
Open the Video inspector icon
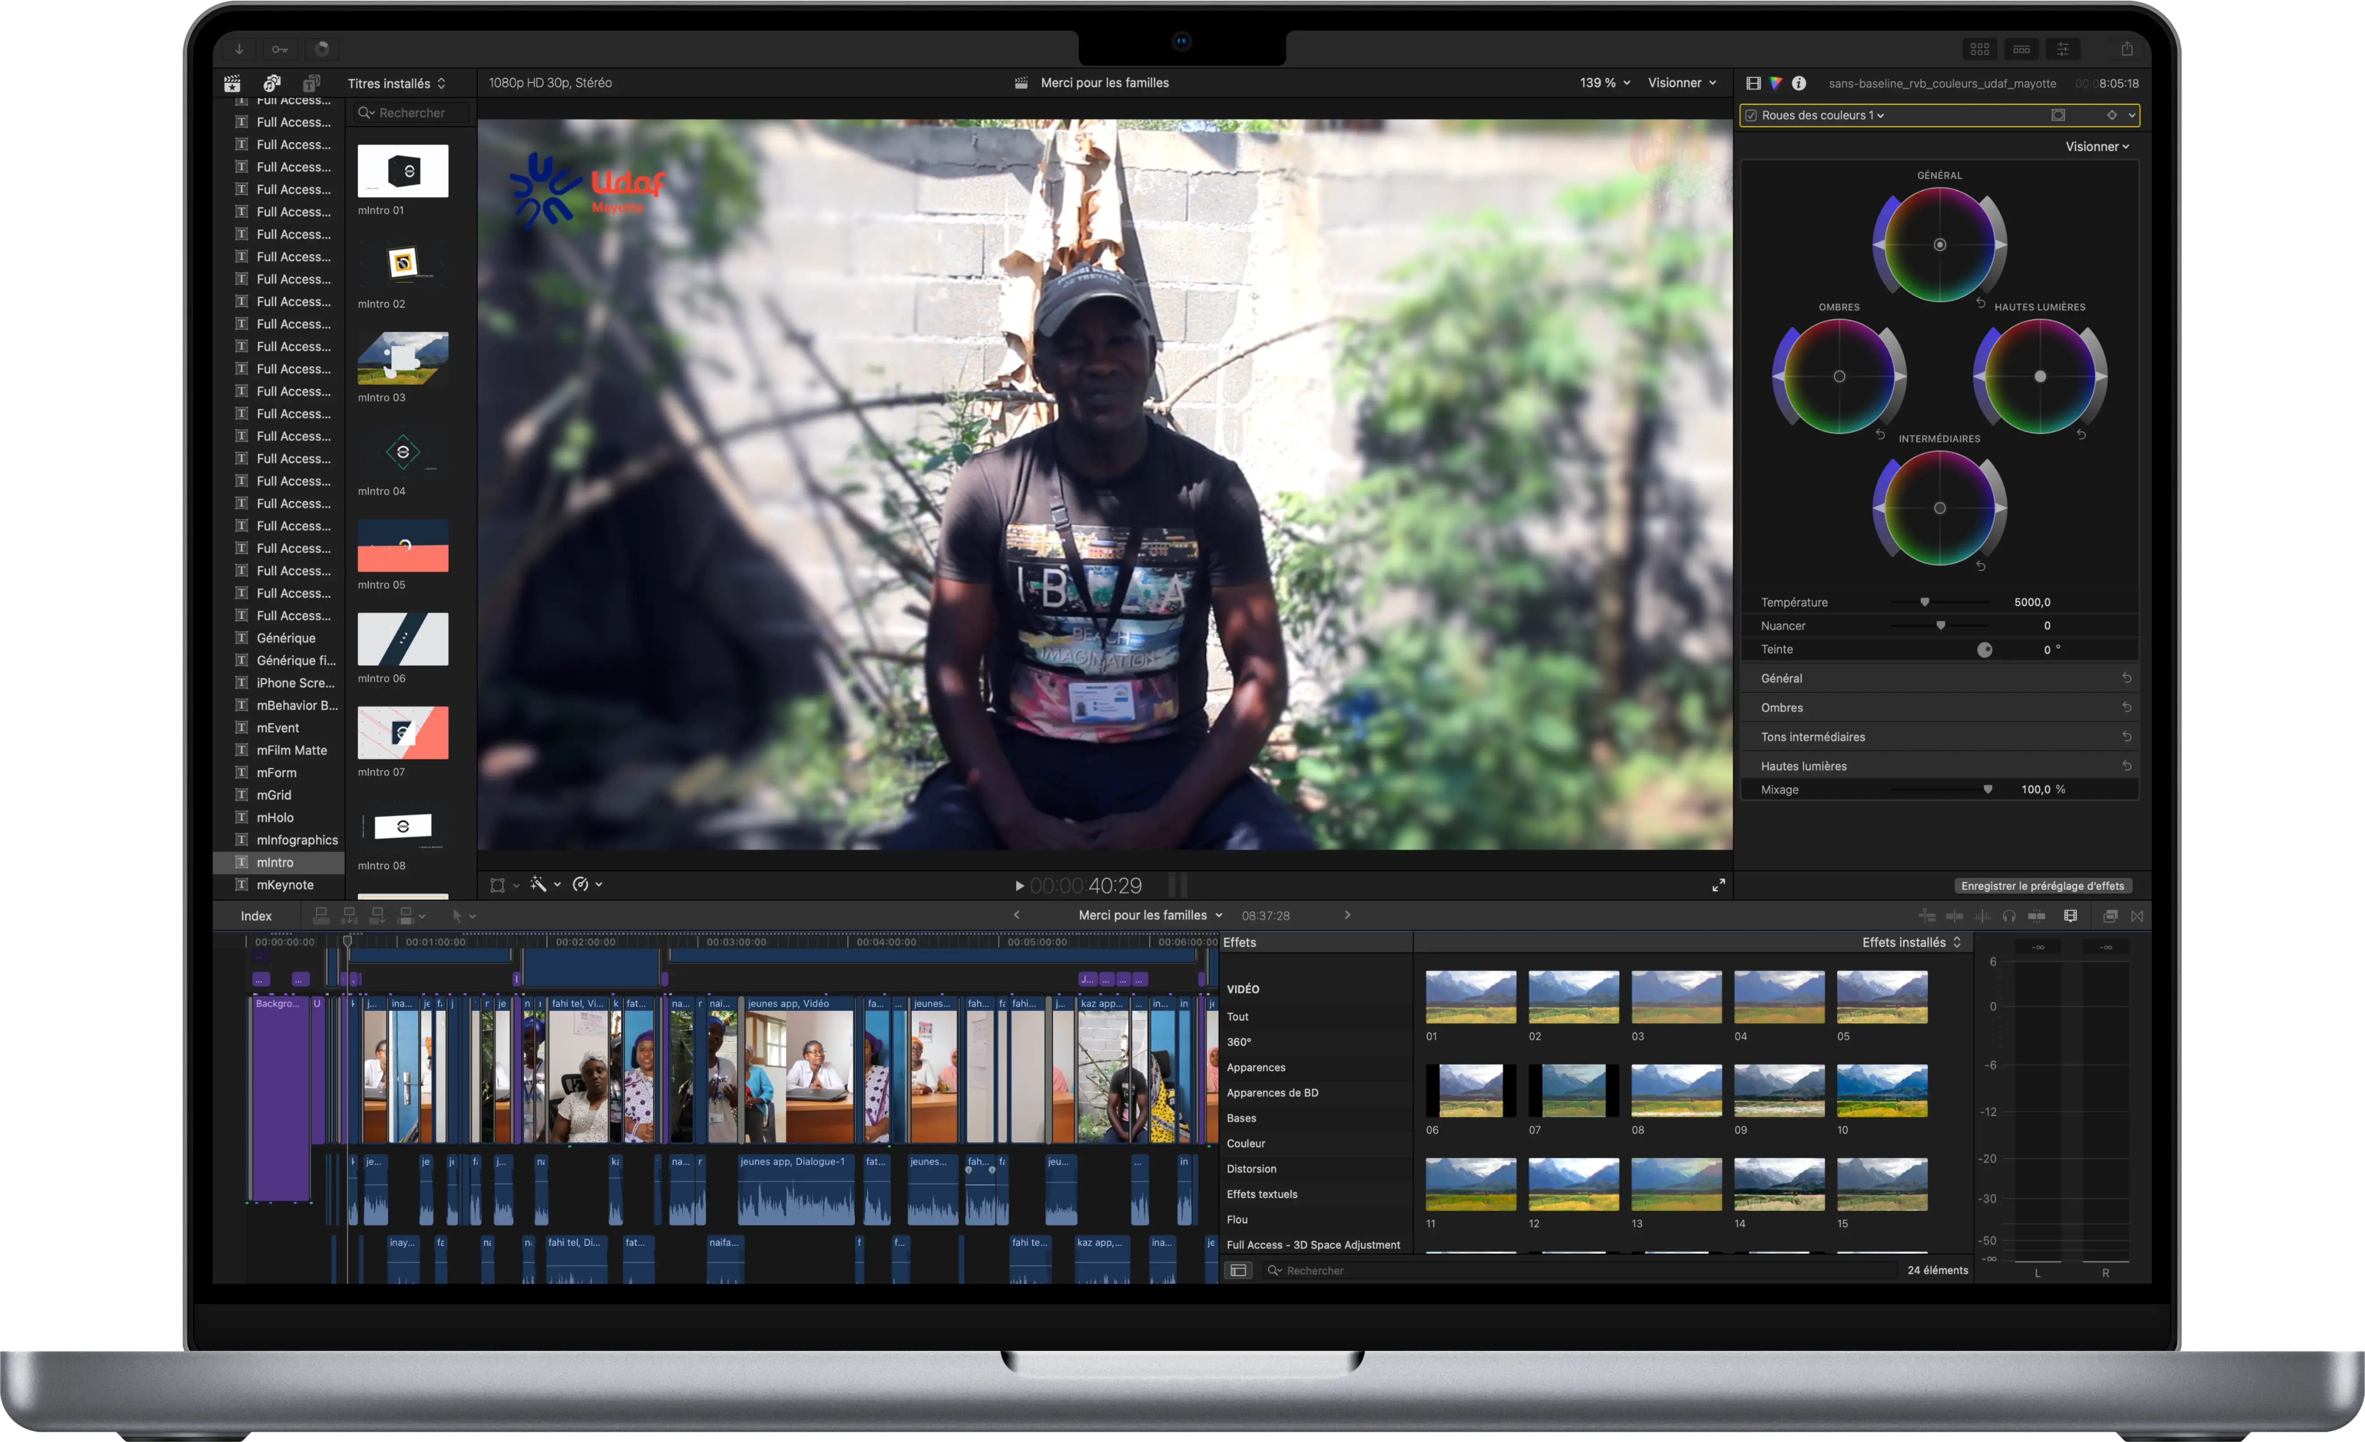pyautogui.click(x=1754, y=83)
